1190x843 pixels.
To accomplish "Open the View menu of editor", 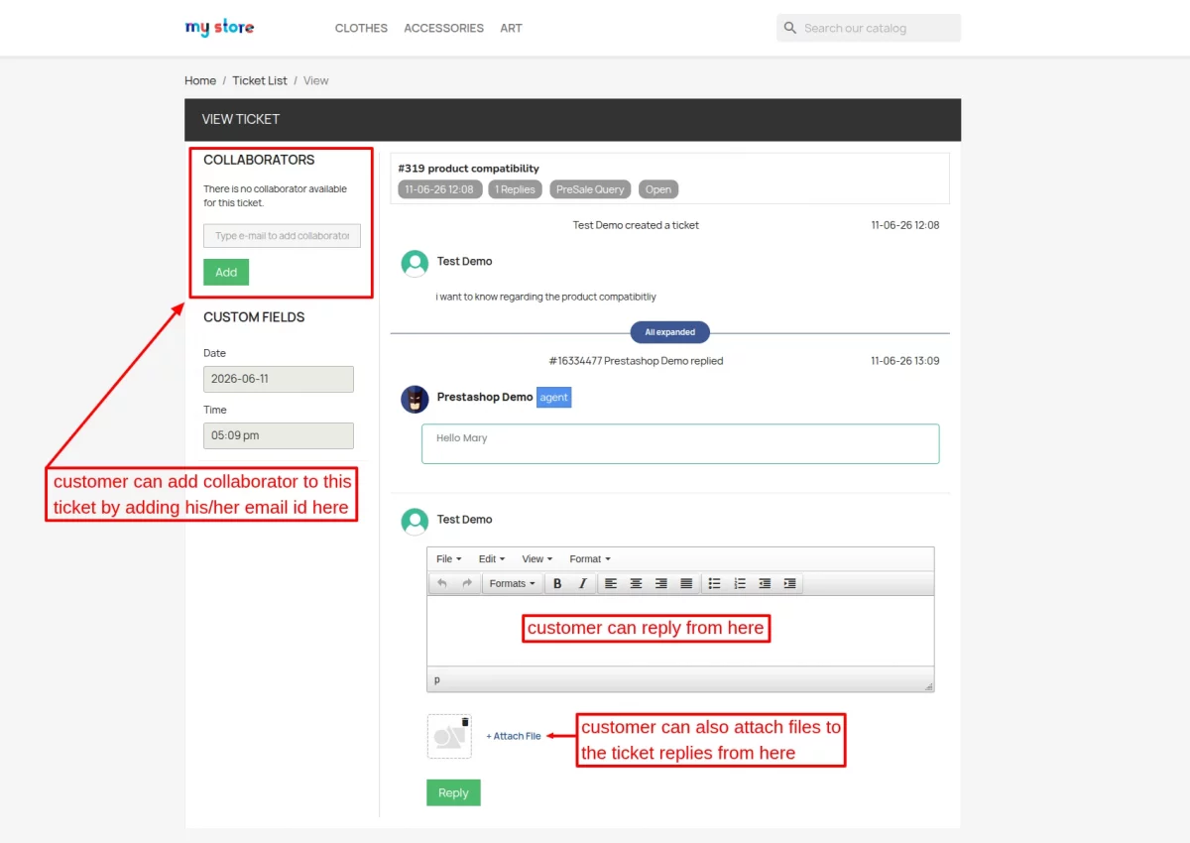I will (536, 558).
